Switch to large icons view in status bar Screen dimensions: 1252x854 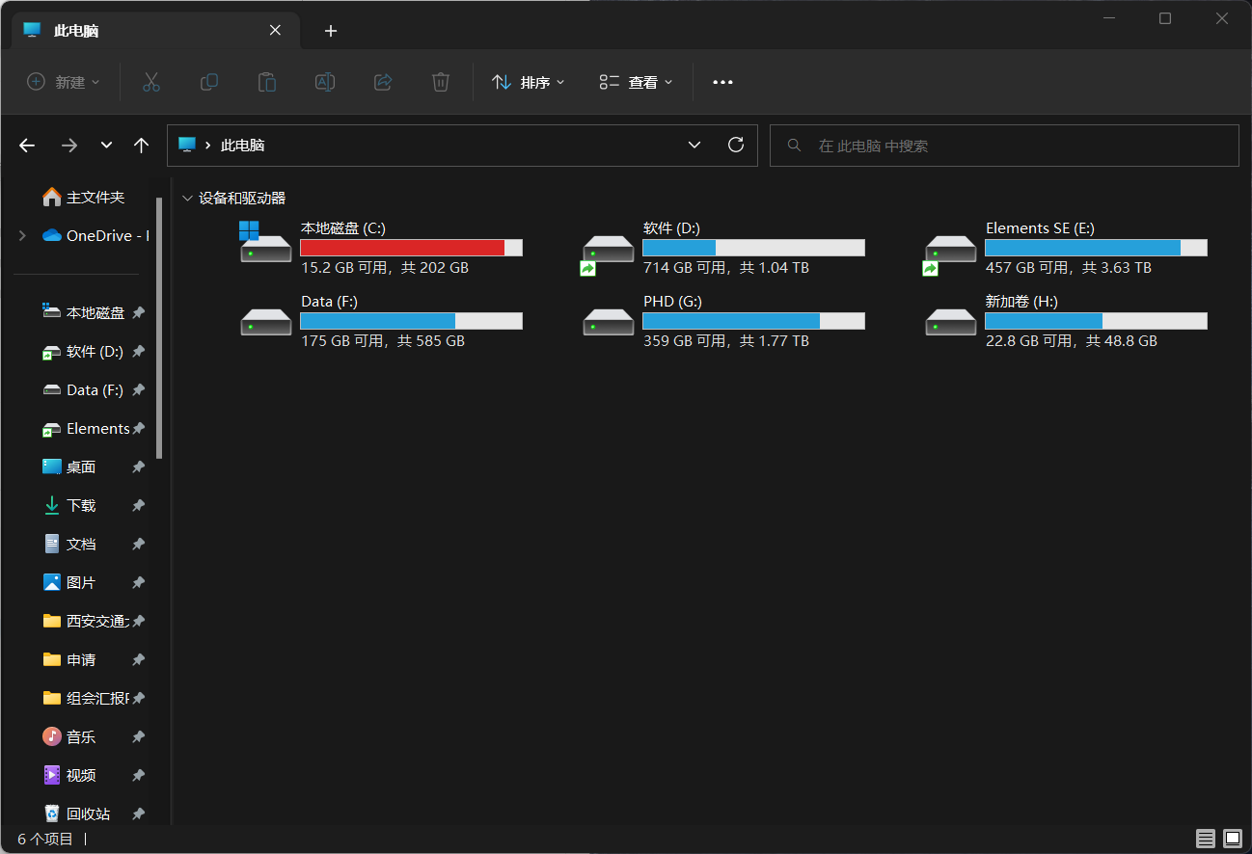pyautogui.click(x=1233, y=839)
